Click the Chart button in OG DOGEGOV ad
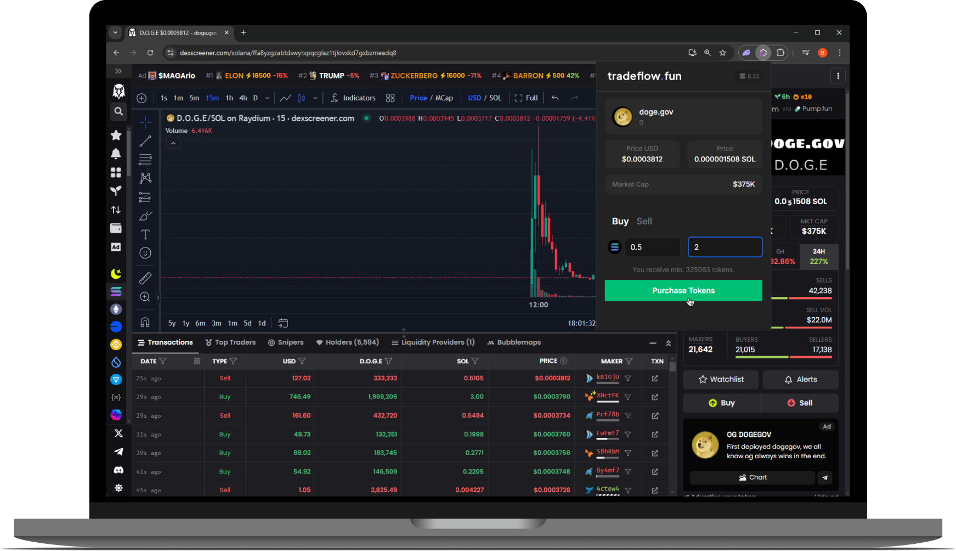Image resolution: width=956 pixels, height=551 pixels. [x=752, y=477]
